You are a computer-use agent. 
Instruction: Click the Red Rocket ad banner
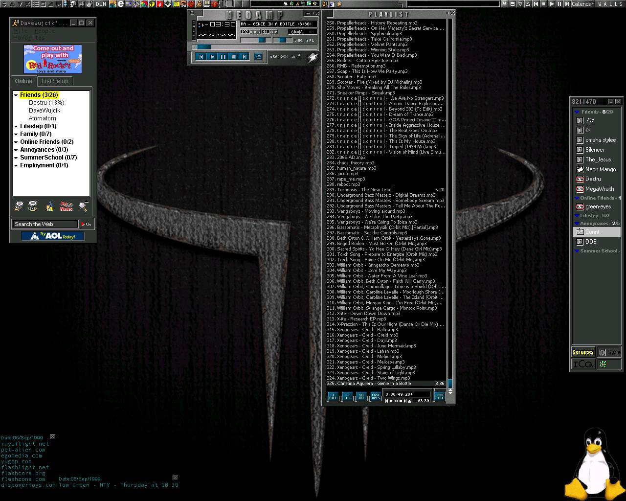pos(53,59)
